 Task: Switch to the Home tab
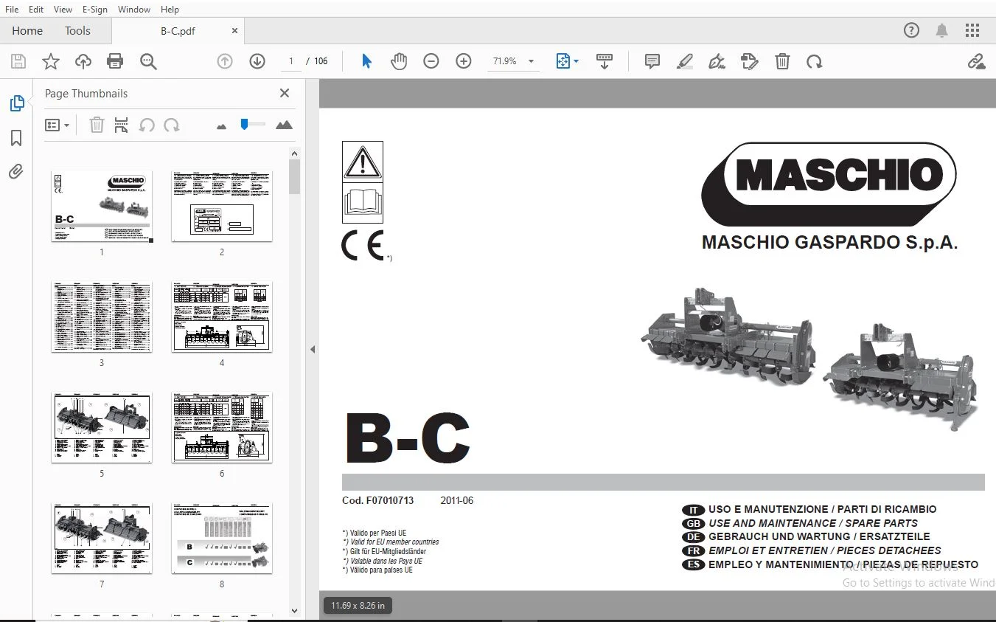tap(27, 30)
